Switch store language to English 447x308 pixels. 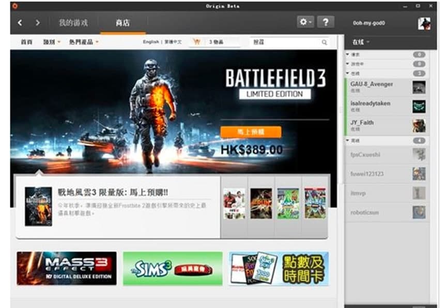(150, 42)
